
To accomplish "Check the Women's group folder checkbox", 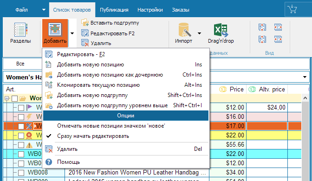I will (x=14, y=98).
